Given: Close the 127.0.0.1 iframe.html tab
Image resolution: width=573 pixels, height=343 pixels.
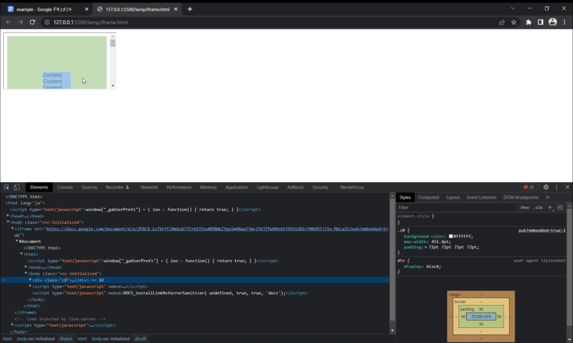Looking at the screenshot, I should tap(176, 9).
